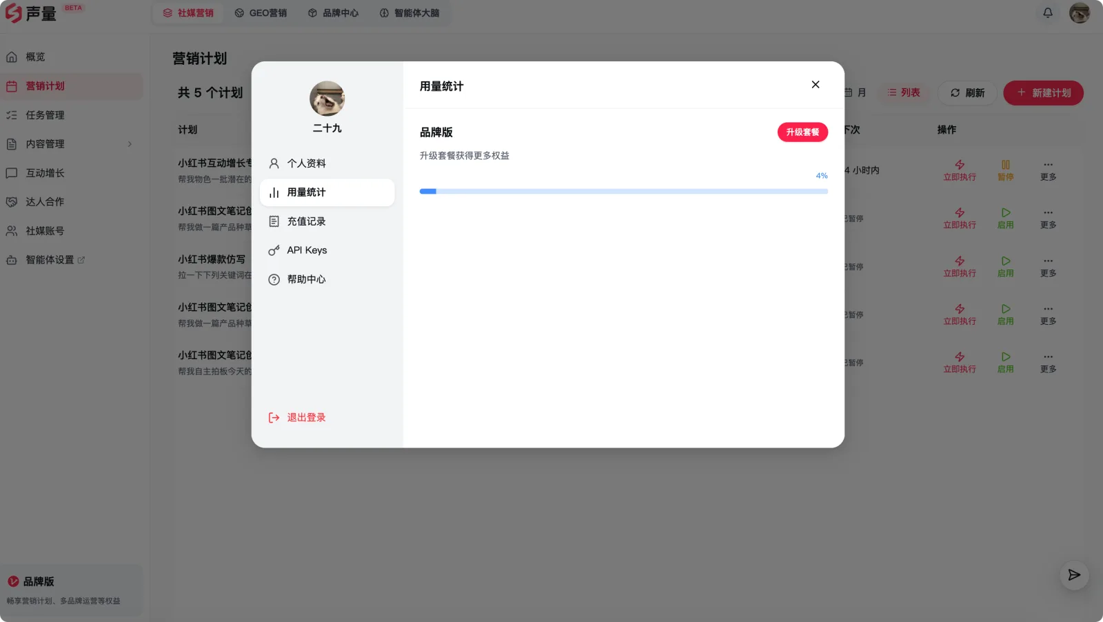Click 启用 on 小红书爆款仿写 row

[1006, 267]
